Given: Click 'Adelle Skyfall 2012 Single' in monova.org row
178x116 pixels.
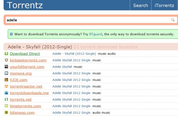Looking at the screenshot, I should 71,74.
